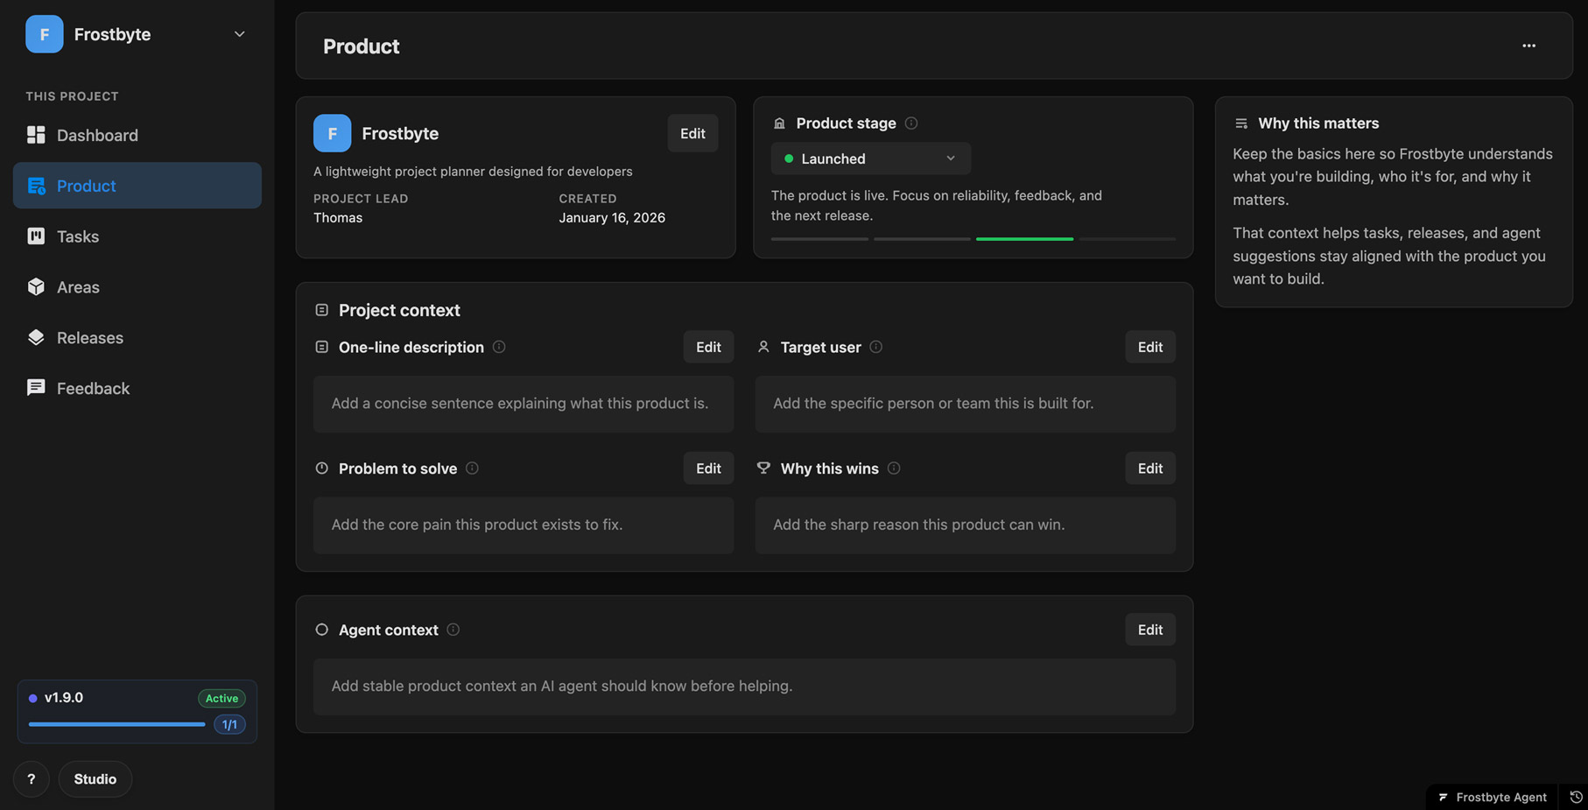The width and height of the screenshot is (1588, 810).
Task: Click the green Launched stage progress segment
Action: tap(1024, 239)
